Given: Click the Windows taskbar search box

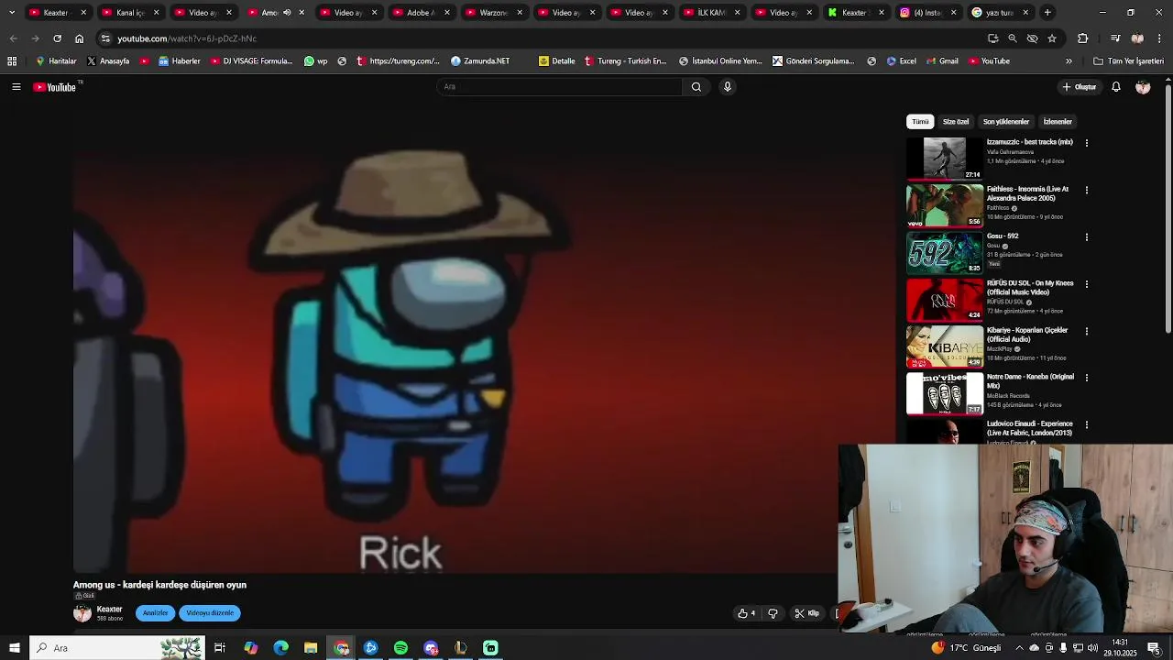Looking at the screenshot, I should (116, 648).
